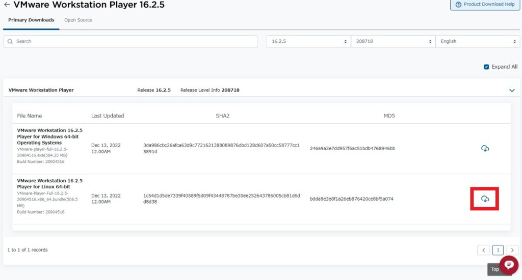
Task: Open Product Download Help
Action: click(485, 4)
